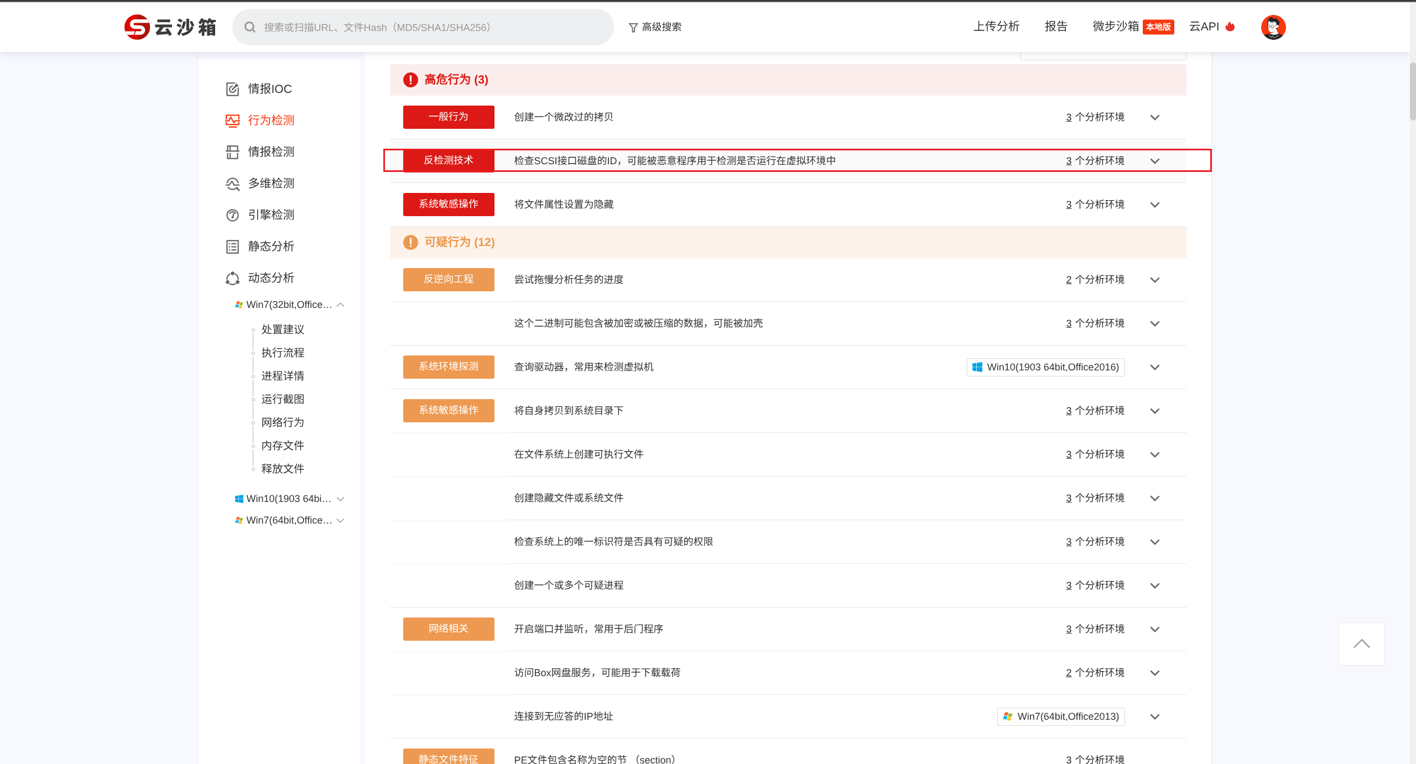Click the user avatar icon
The height and width of the screenshot is (764, 1416).
1273,27
